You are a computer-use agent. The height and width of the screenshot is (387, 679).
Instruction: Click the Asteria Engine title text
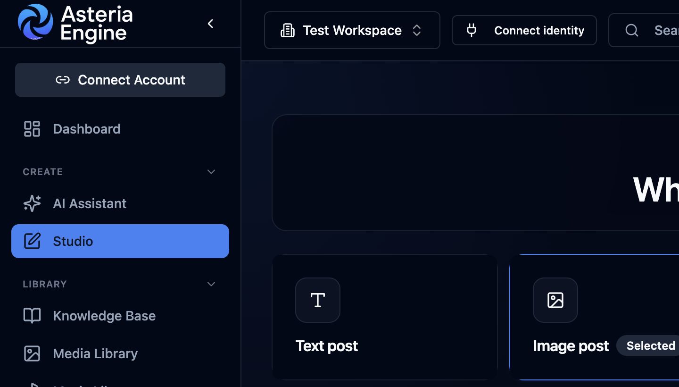(97, 24)
